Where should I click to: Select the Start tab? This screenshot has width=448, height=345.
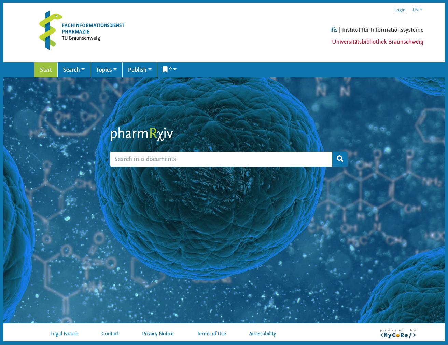tap(46, 70)
